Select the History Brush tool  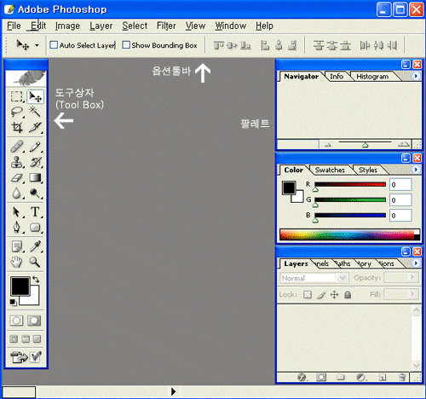click(35, 162)
